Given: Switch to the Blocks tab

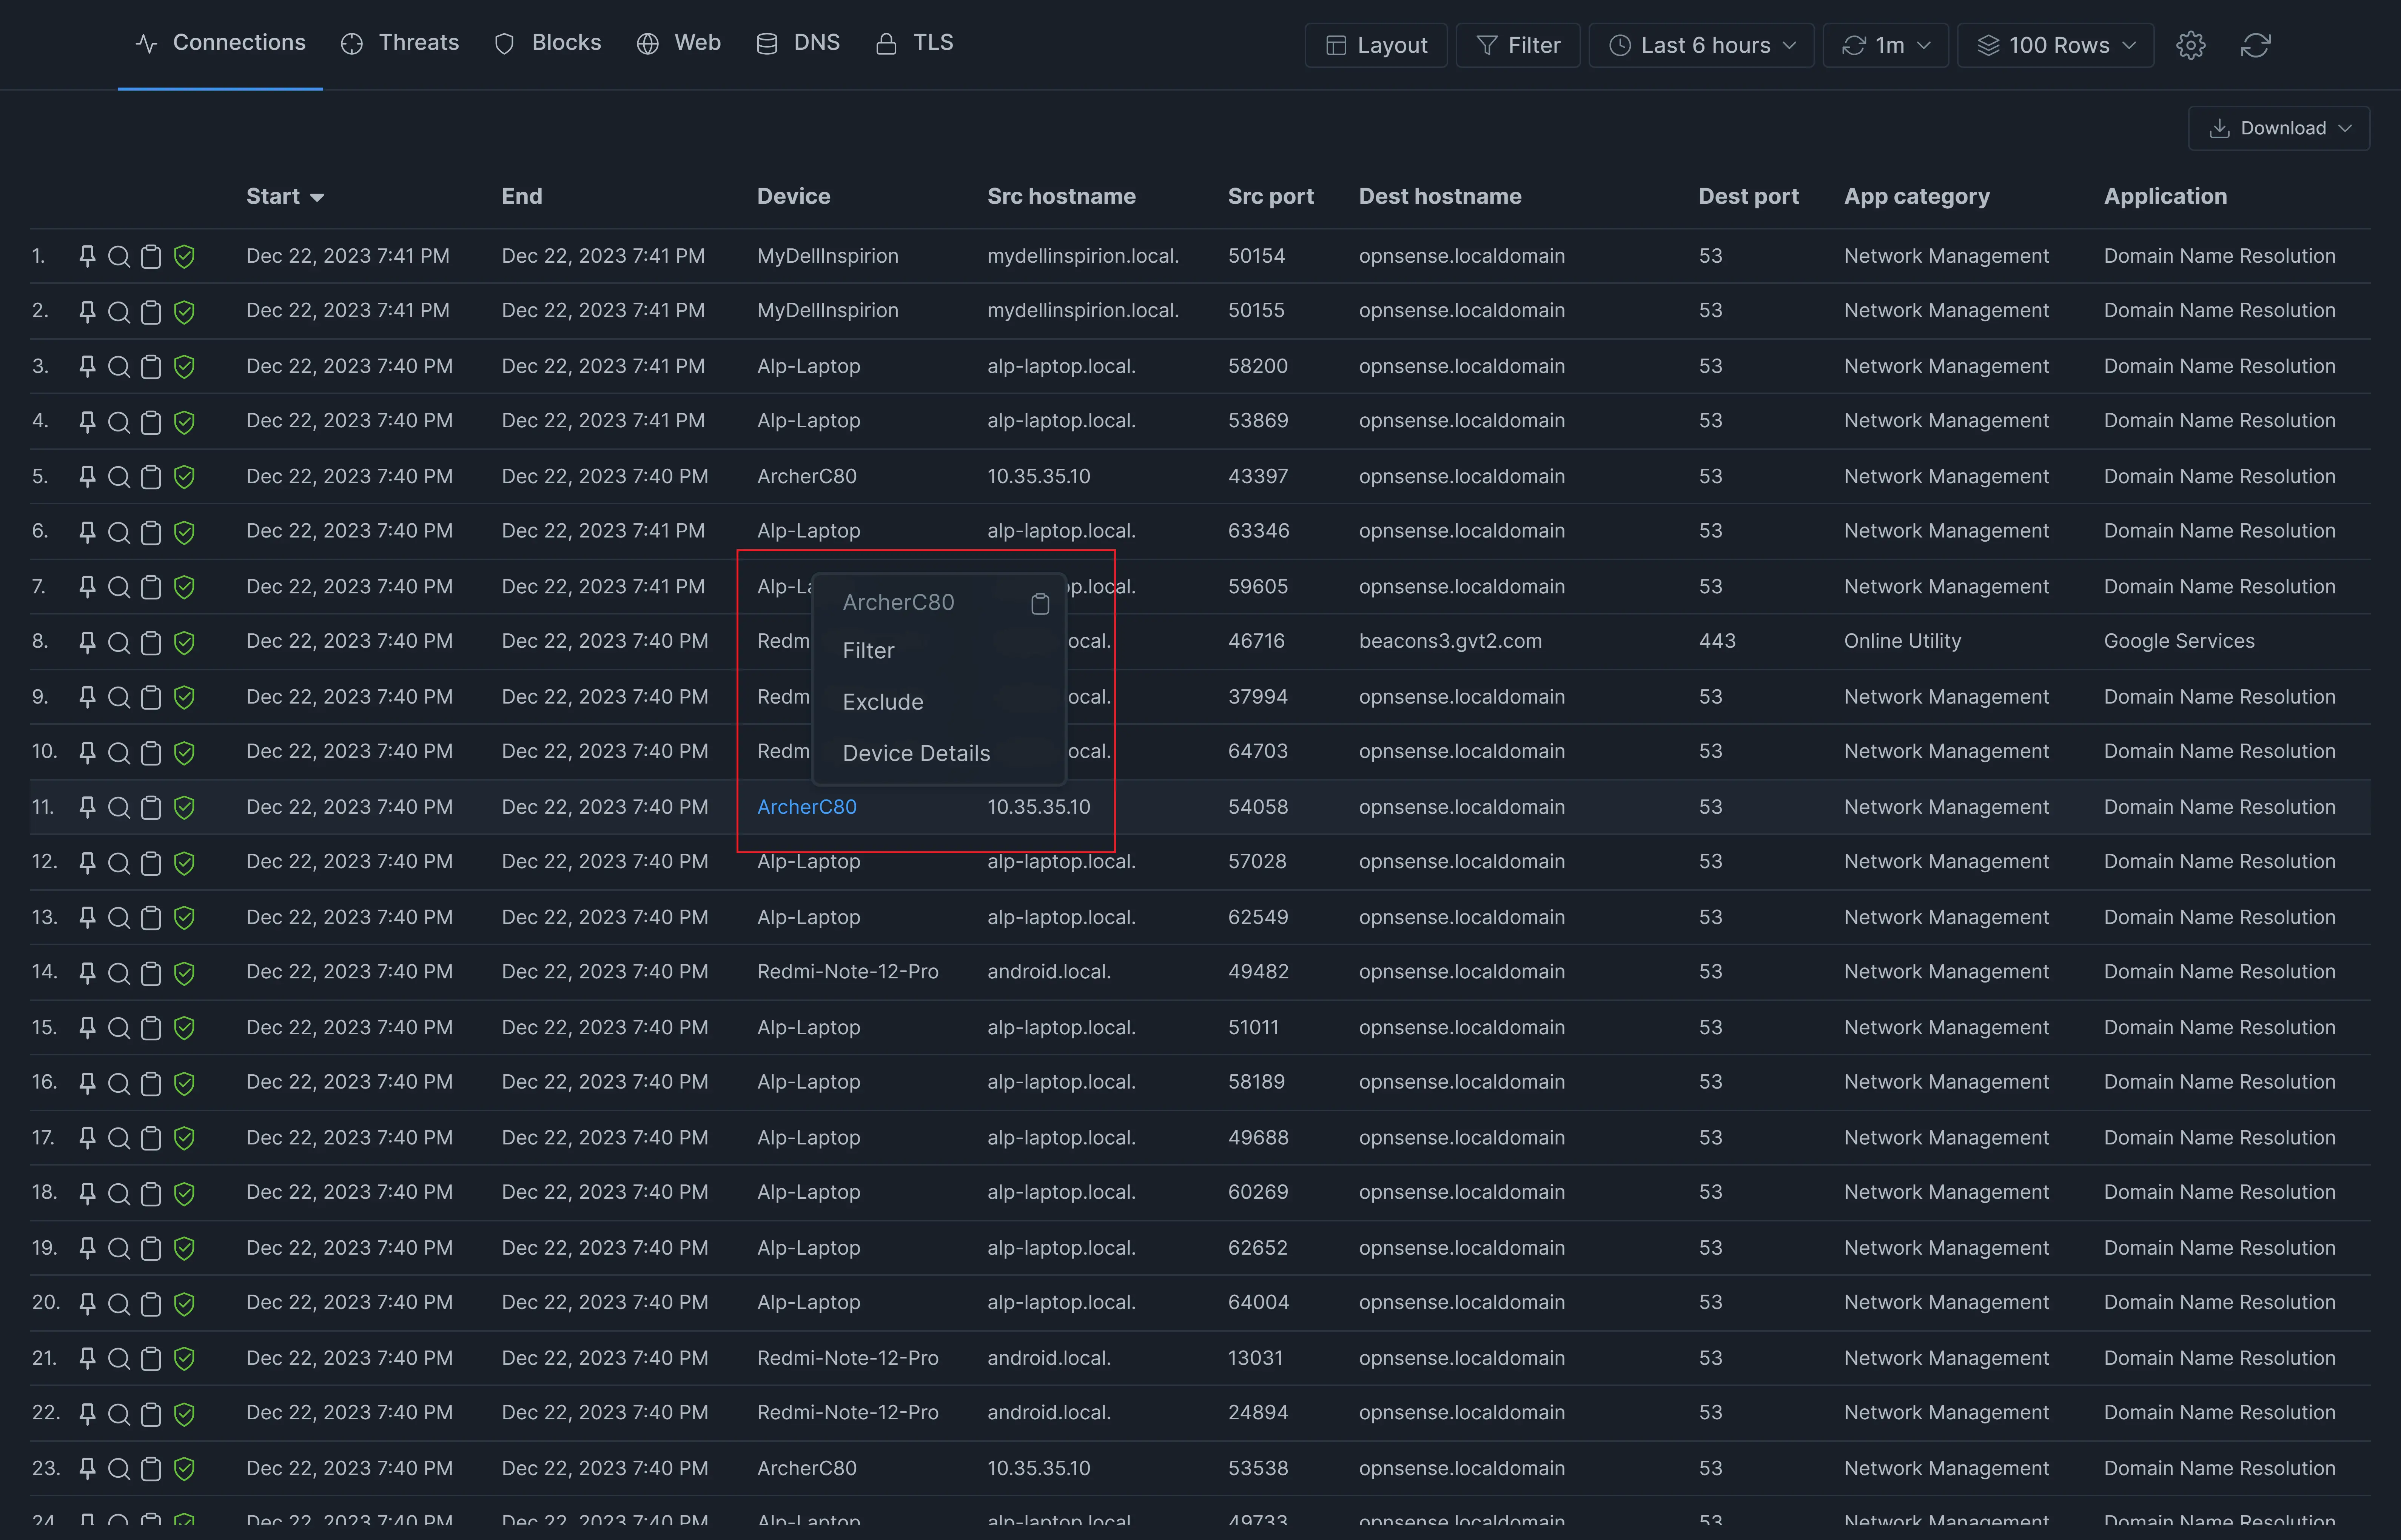Looking at the screenshot, I should click(x=548, y=43).
